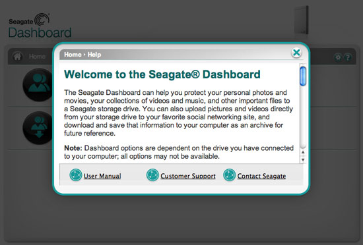Screen dimensions: 363x245
Task: Click the globe icon beside User Manual
Action: click(76, 175)
